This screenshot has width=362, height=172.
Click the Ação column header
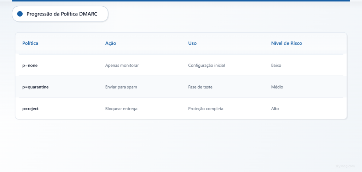coord(111,43)
